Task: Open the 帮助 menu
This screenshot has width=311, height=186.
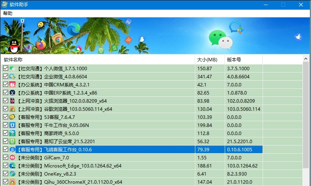Action: point(8,14)
